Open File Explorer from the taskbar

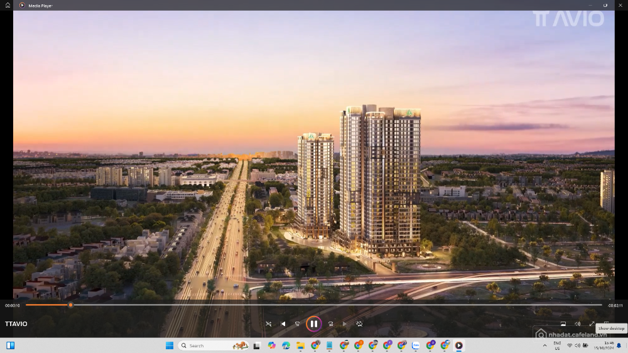point(300,345)
